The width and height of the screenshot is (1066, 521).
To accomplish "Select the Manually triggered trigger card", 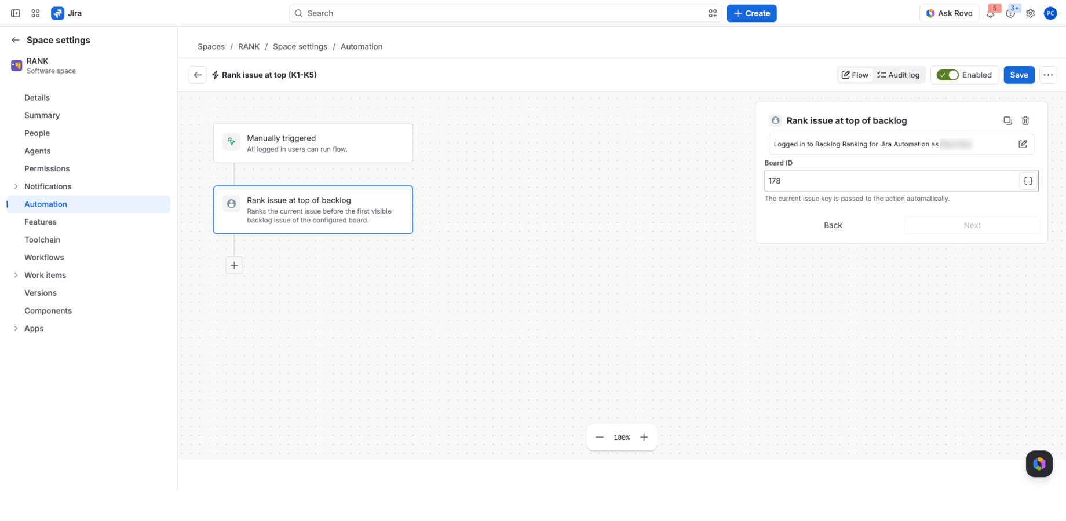I will pos(313,143).
